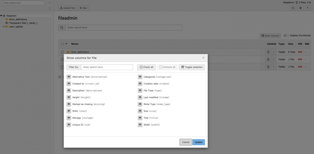Toggle visibility of Alternative Text column

[69, 77]
